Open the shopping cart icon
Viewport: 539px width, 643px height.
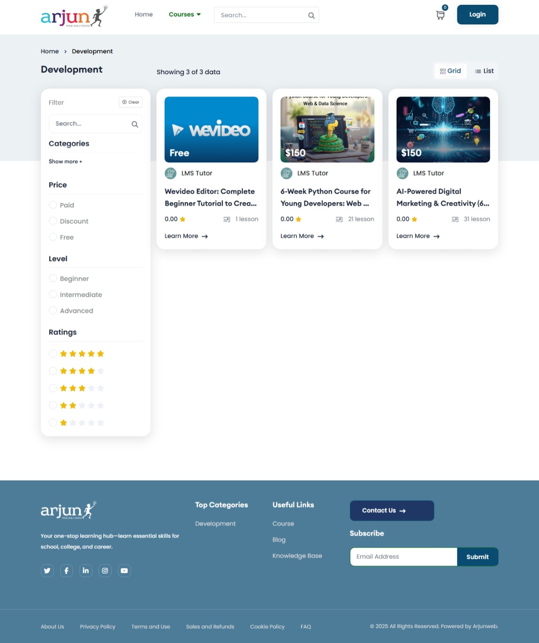click(440, 15)
